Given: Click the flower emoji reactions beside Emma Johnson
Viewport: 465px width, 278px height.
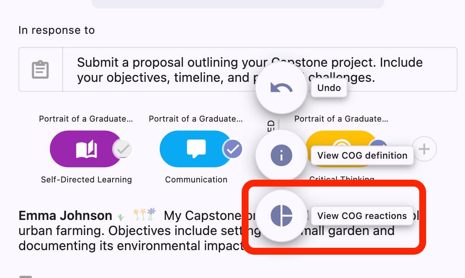Looking at the screenshot, I should 145,213.
